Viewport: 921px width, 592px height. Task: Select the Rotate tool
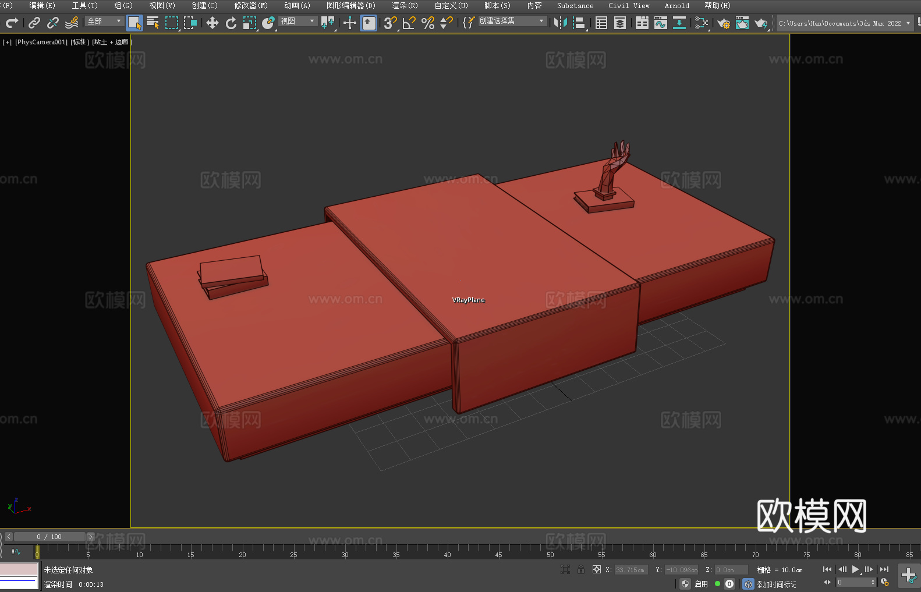pos(231,23)
